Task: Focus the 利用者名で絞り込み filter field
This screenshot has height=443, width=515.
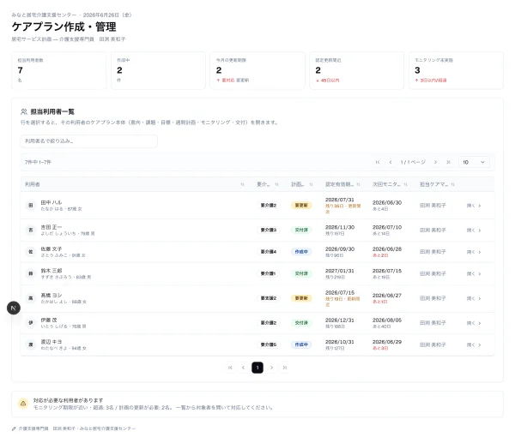Action: [x=88, y=141]
